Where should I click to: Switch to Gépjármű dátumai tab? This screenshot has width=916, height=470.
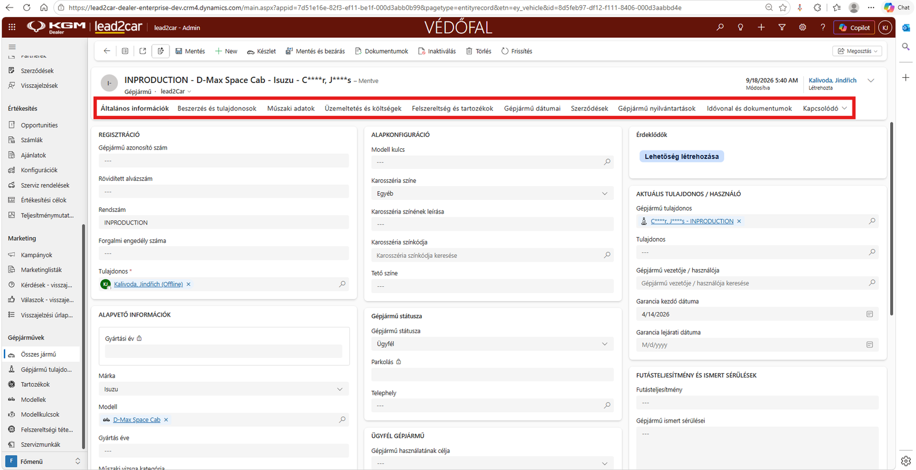[532, 108]
